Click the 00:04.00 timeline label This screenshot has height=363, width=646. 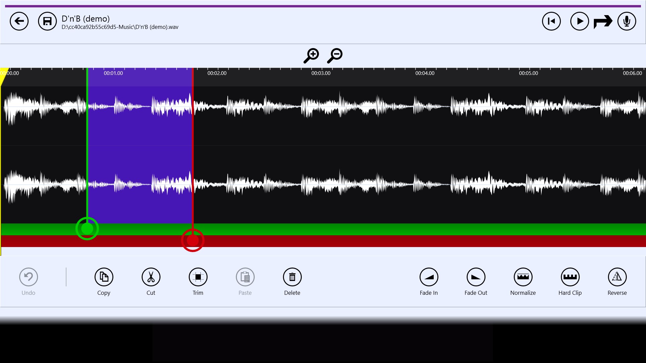[425, 73]
